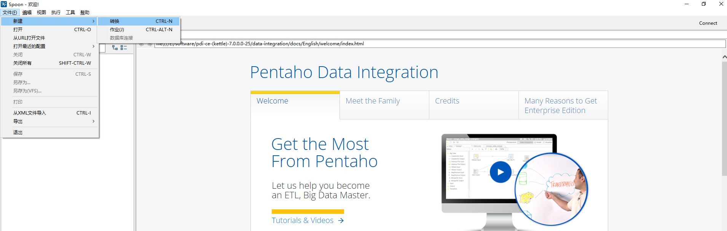Select 打开 in the file menu
Viewport: 727px width, 231px height.
pos(49,30)
